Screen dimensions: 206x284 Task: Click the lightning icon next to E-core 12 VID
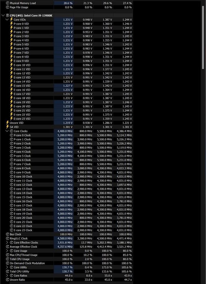11,73
